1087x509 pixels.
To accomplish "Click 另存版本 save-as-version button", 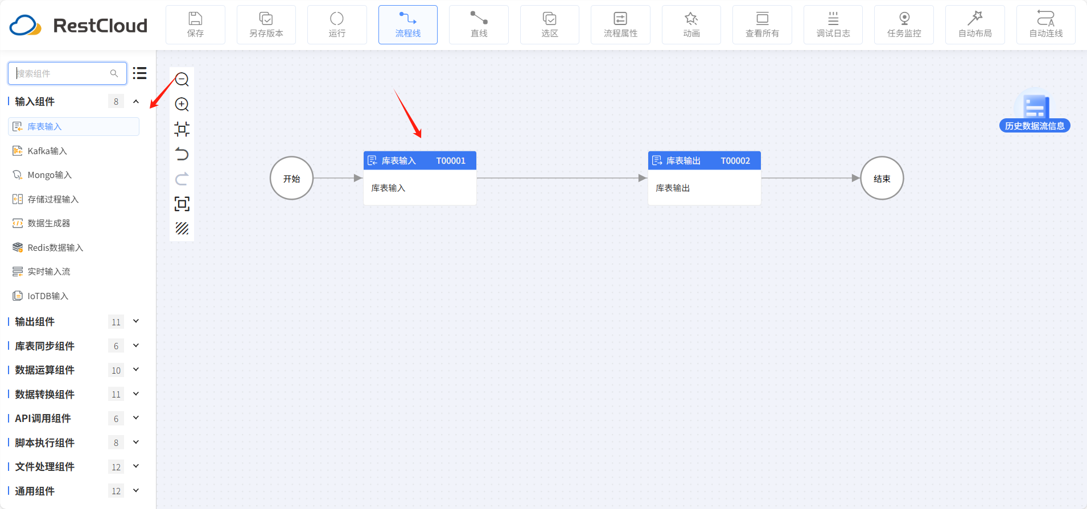I will click(x=266, y=25).
